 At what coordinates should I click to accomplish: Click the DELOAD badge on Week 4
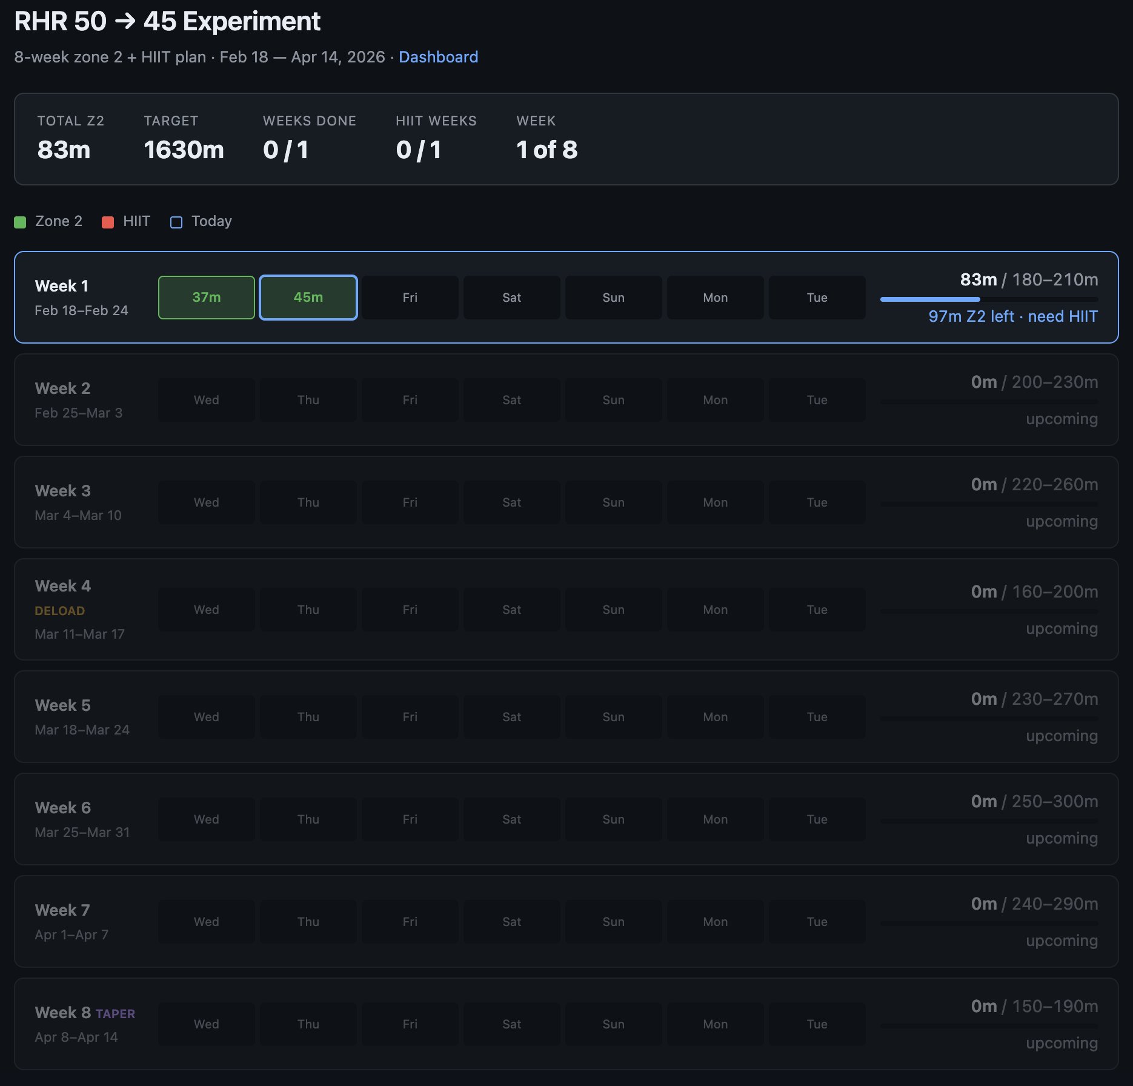[60, 611]
